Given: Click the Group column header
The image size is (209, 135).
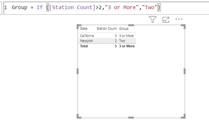Looking at the screenshot, I should (x=124, y=29).
